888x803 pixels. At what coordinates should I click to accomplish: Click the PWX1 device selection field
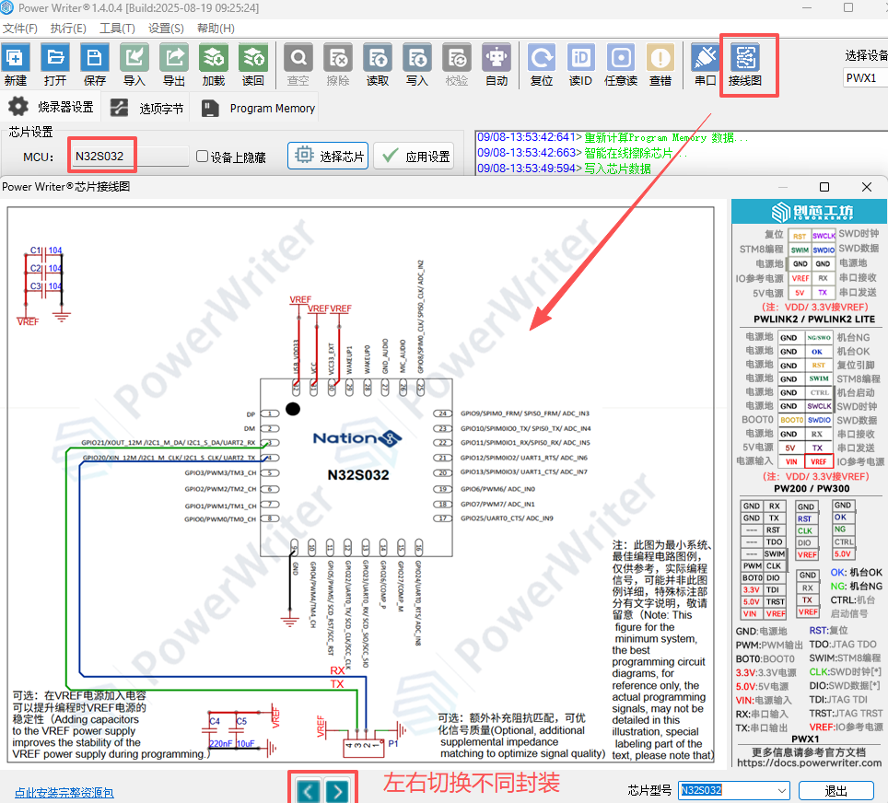[865, 77]
